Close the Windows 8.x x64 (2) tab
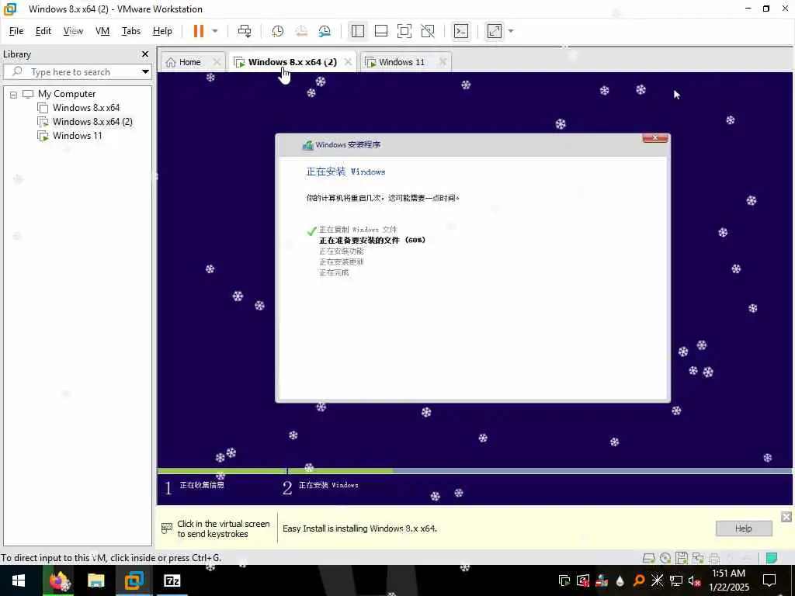The width and height of the screenshot is (795, 596). pos(348,62)
